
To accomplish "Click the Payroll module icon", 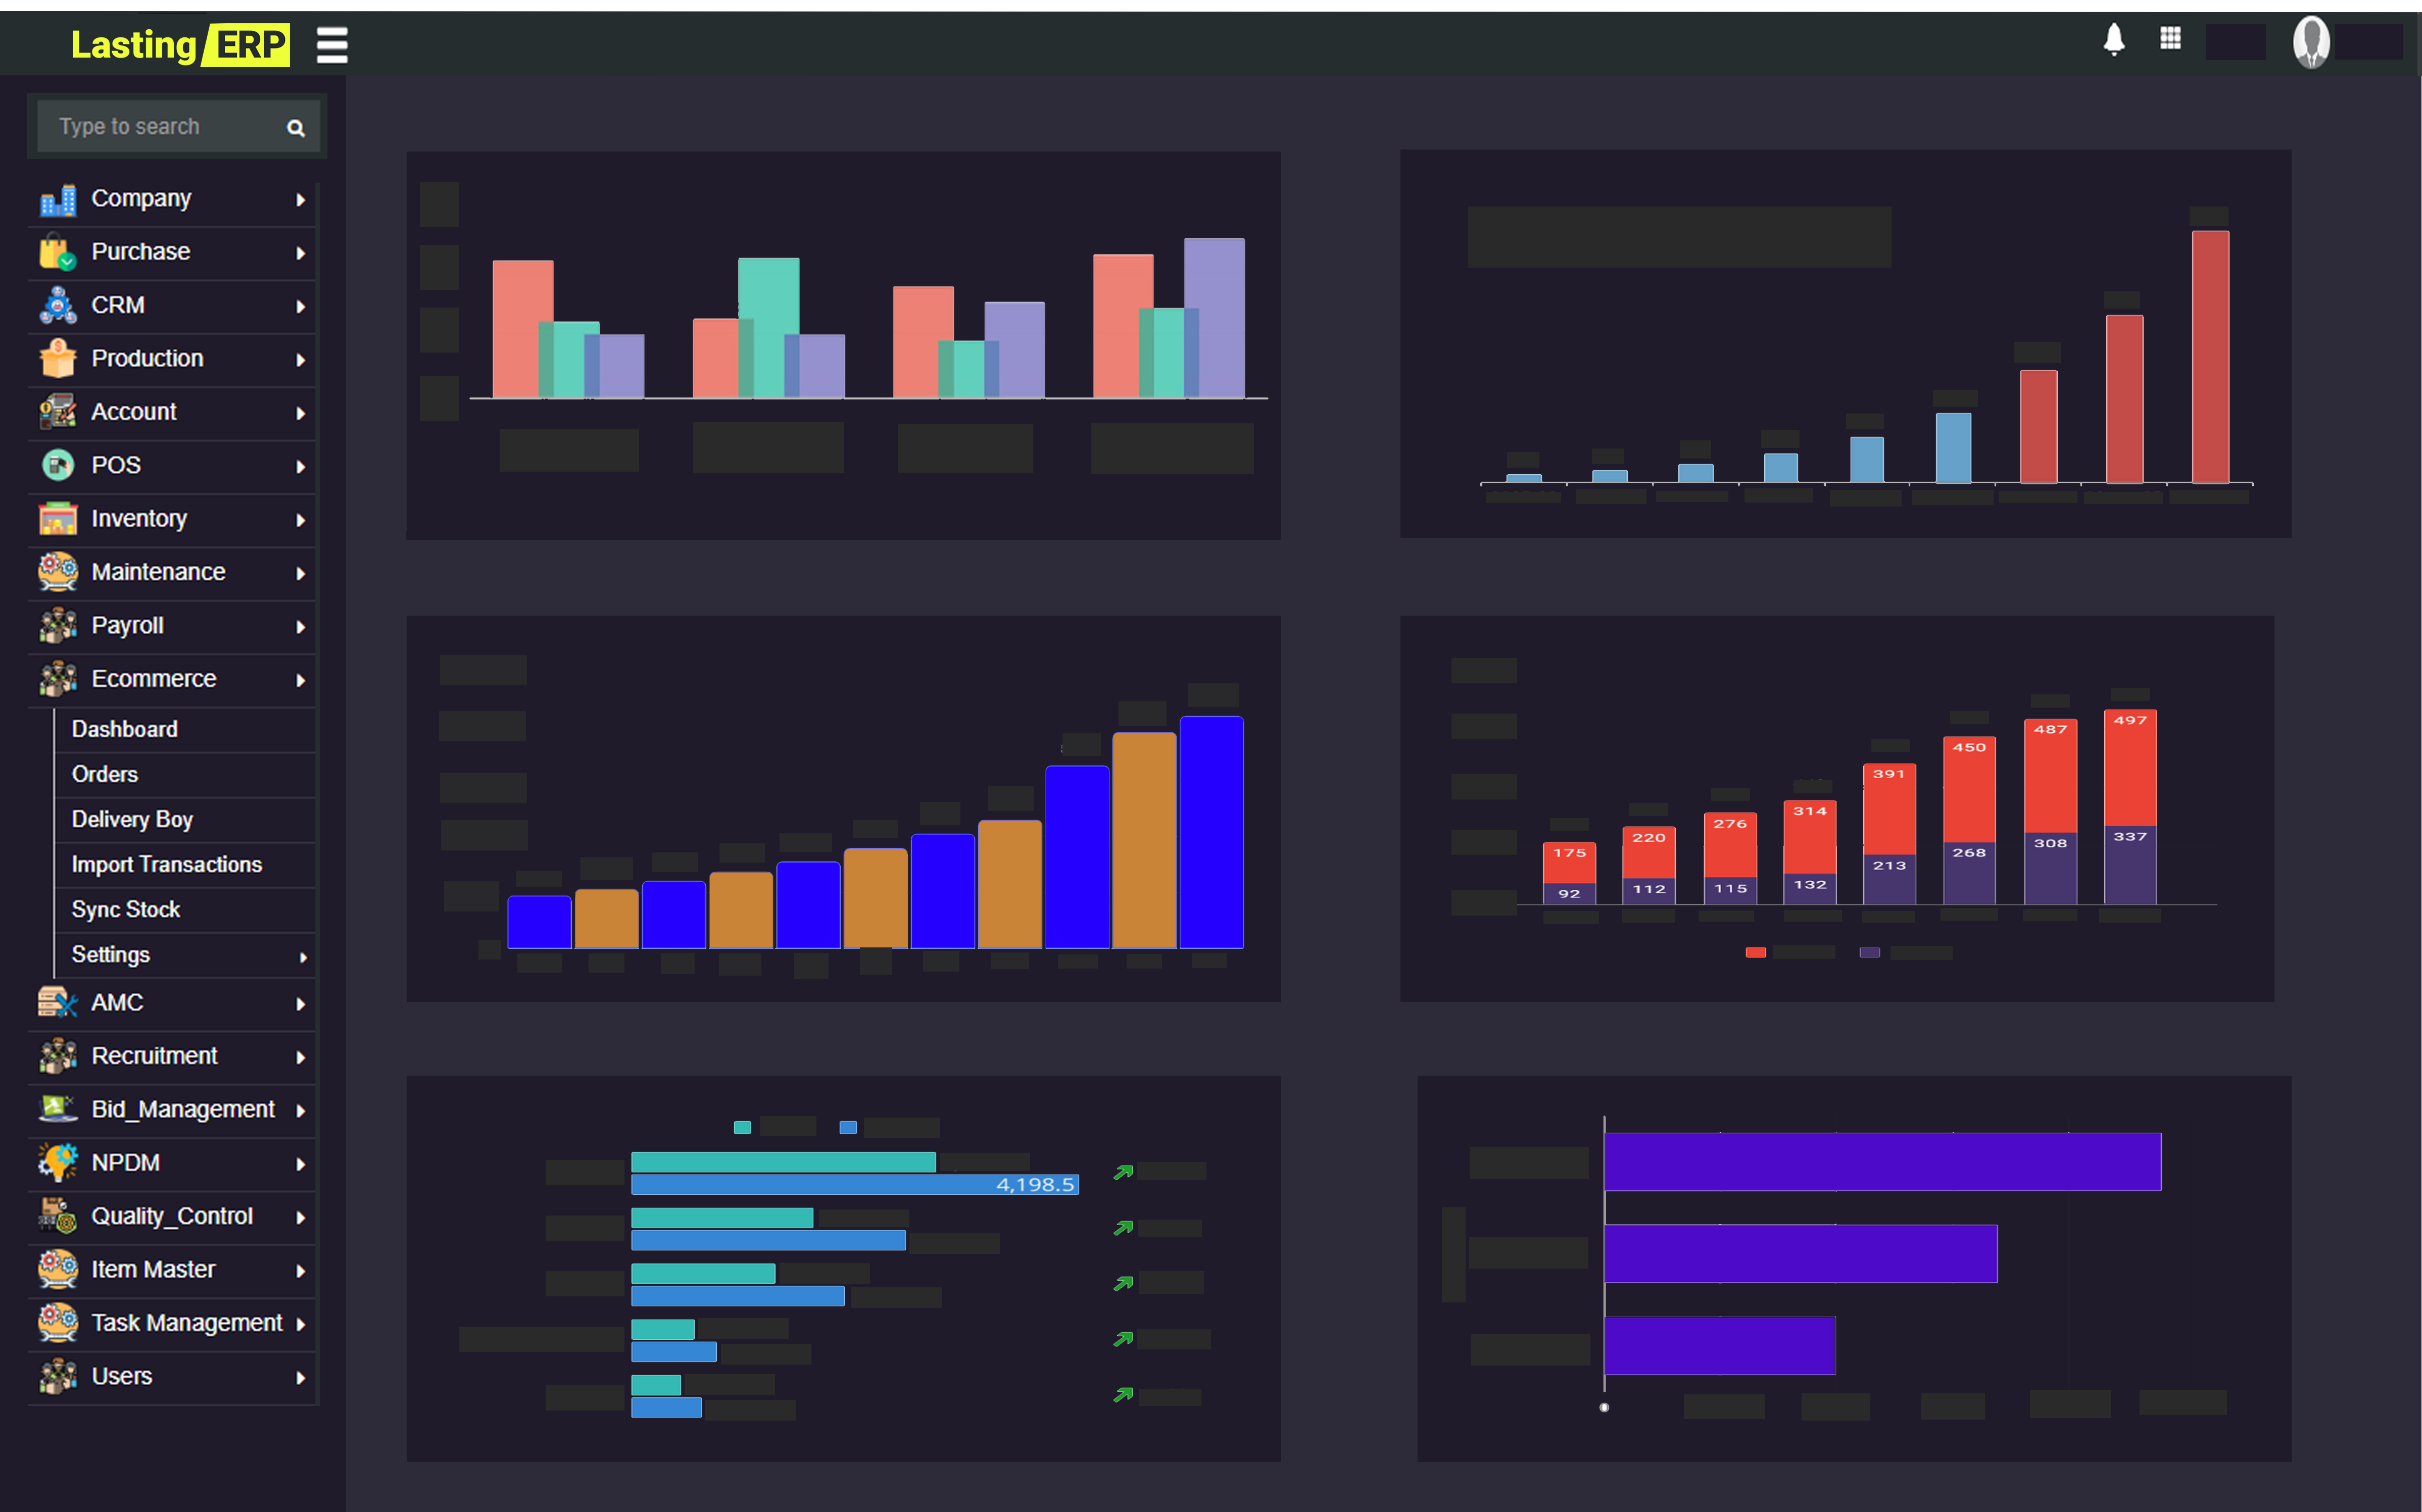I will click(56, 624).
